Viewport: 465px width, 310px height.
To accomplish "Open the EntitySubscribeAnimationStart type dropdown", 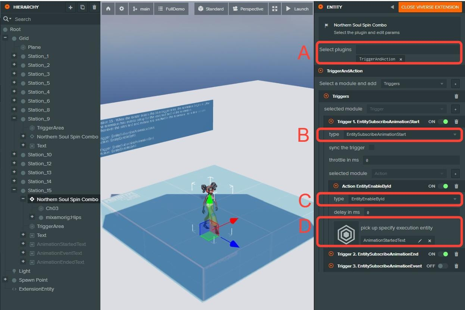I will [402, 134].
